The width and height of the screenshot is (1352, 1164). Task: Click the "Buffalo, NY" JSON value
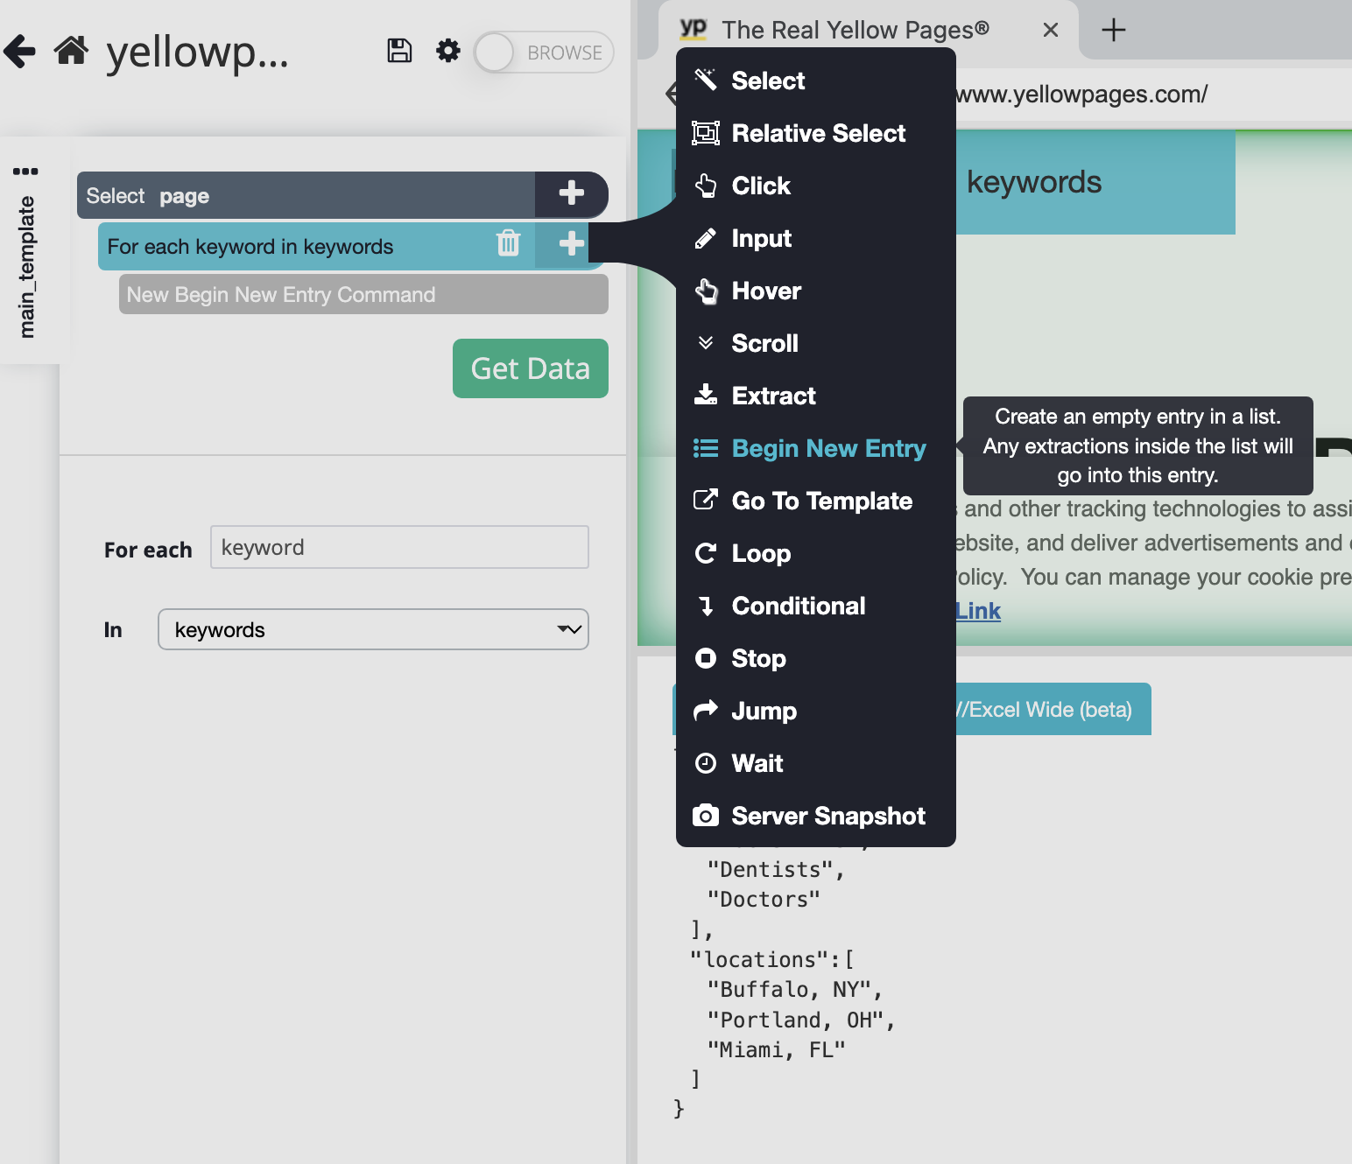coord(789,989)
